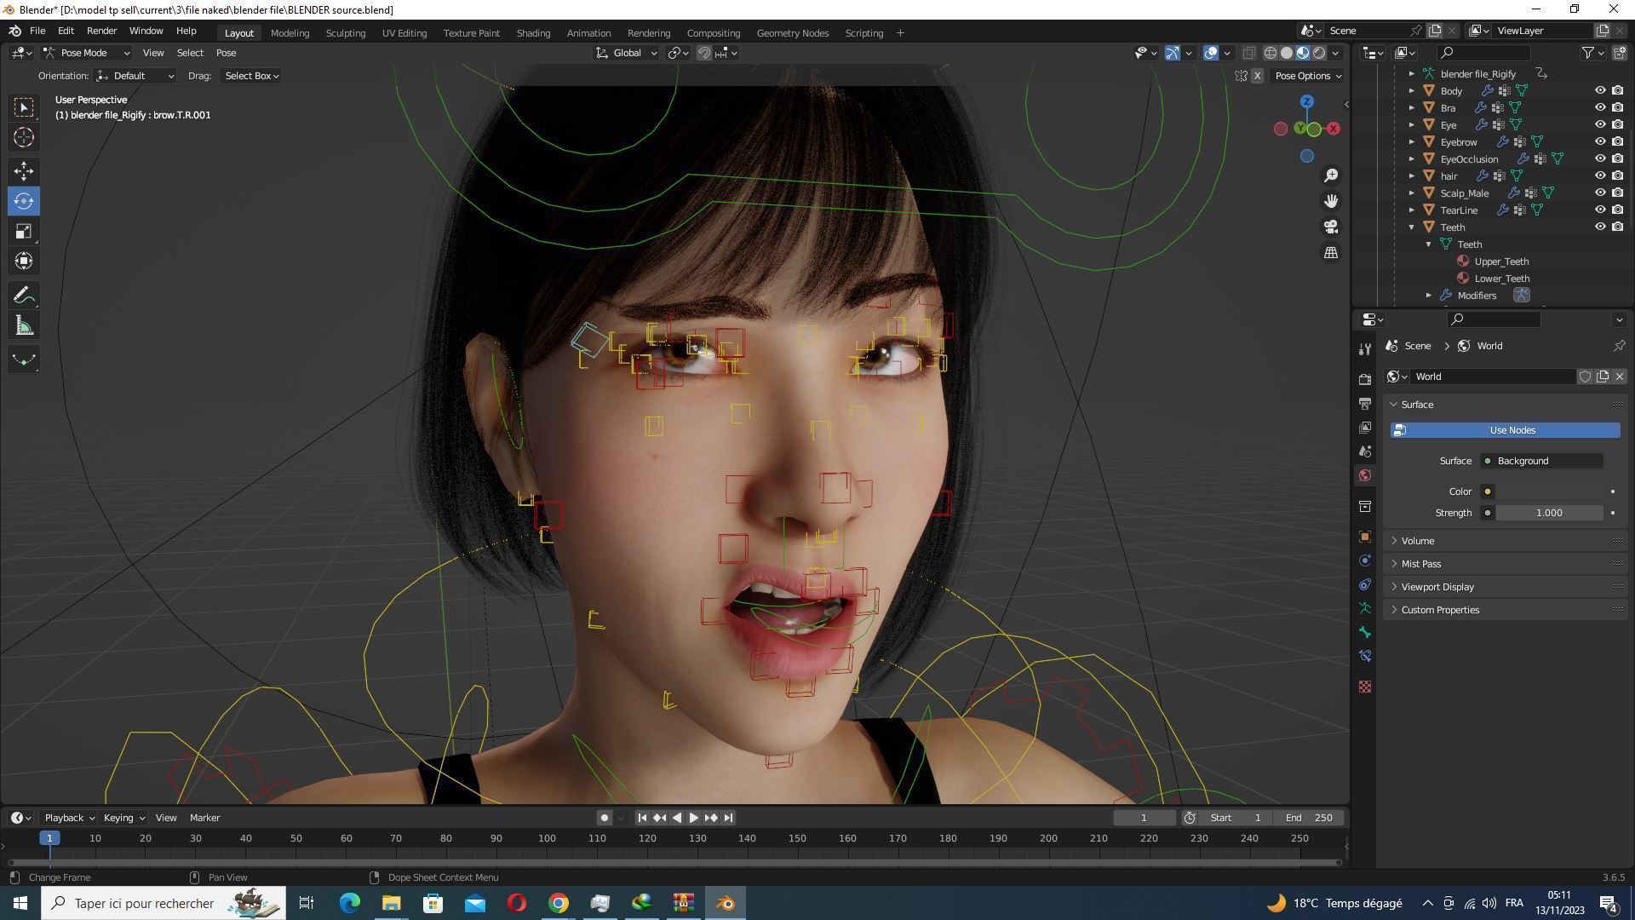1635x920 pixels.
Task: Disable render for Scalp_Male object
Action: tap(1617, 193)
